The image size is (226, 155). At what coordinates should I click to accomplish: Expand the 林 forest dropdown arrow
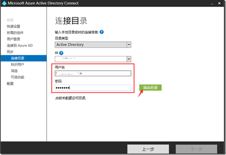click(x=129, y=59)
